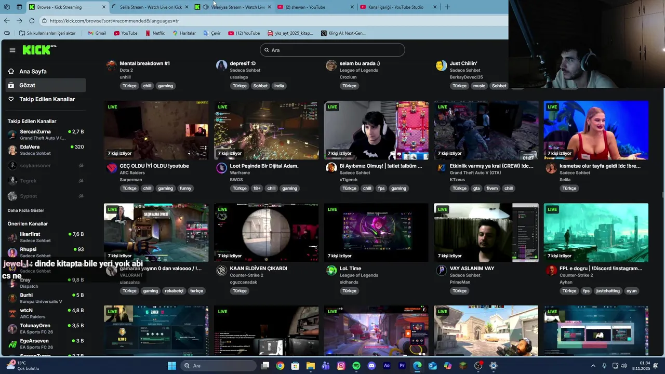Open Spotify from taskbar
This screenshot has width=665, height=374.
[356, 366]
